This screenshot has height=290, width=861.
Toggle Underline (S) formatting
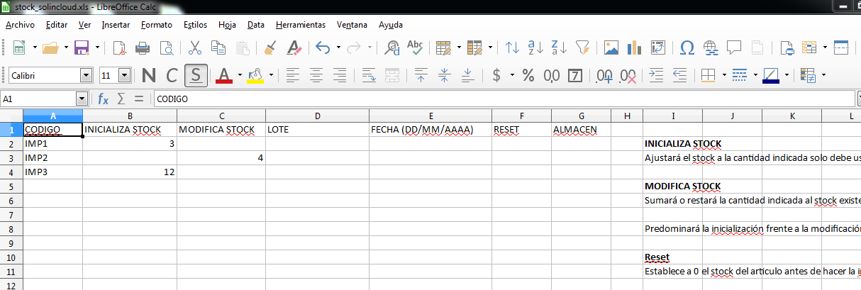[196, 75]
